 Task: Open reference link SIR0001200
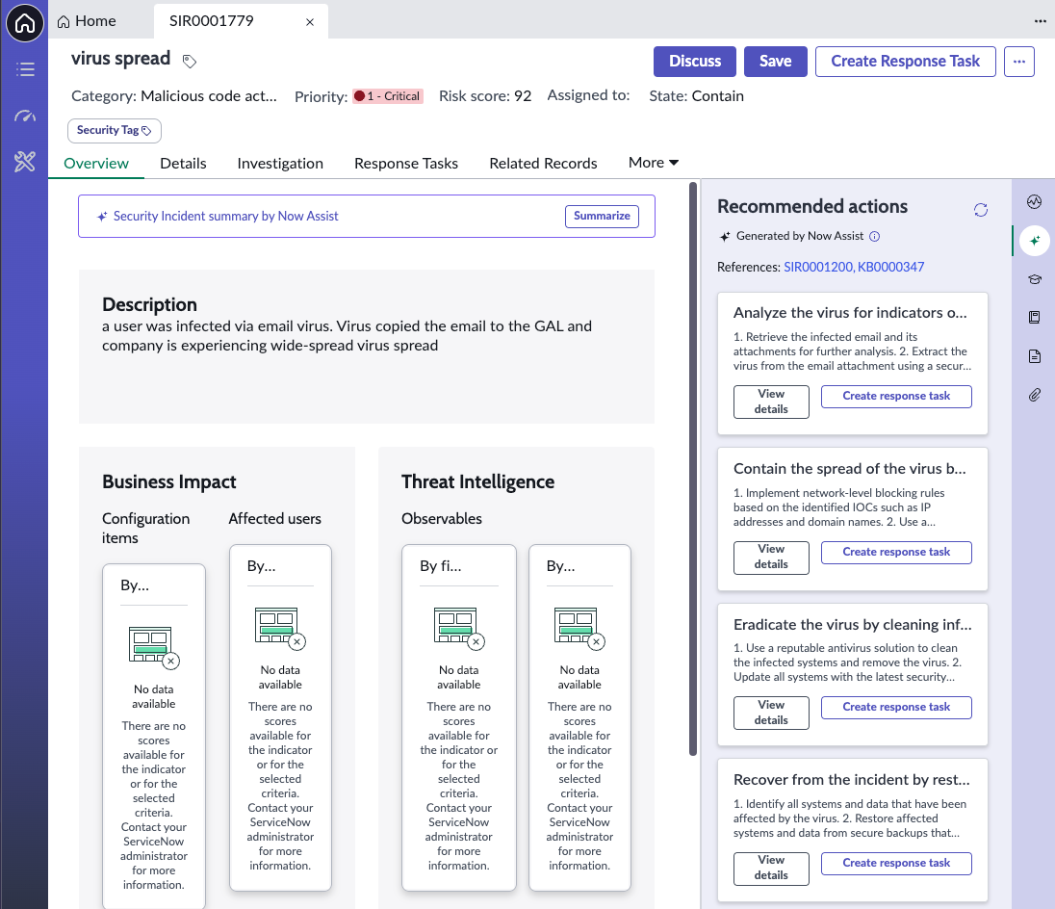click(818, 267)
